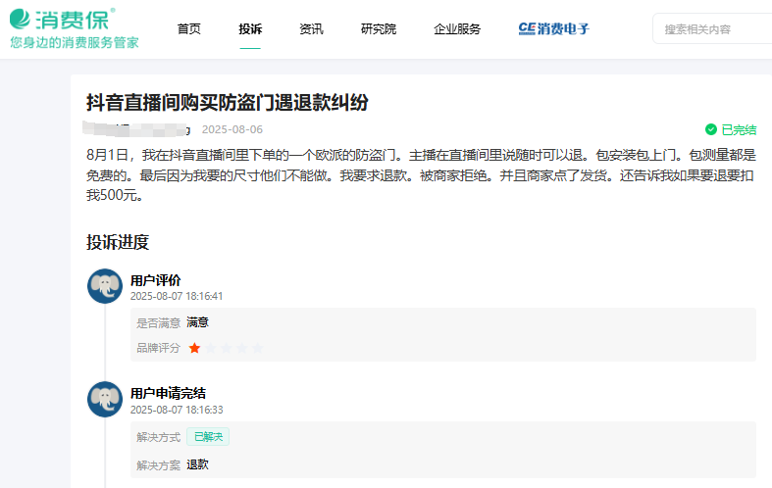772x488 pixels.
Task: Click the fourth rating star in 品牌评分
Action: pos(241,348)
